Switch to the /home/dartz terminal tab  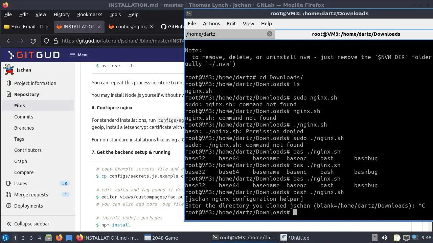click(230, 34)
